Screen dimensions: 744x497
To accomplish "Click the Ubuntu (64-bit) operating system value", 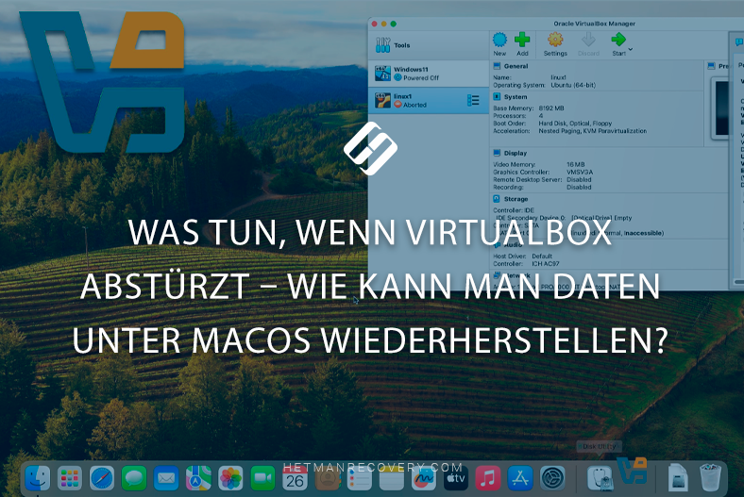I will pos(573,85).
